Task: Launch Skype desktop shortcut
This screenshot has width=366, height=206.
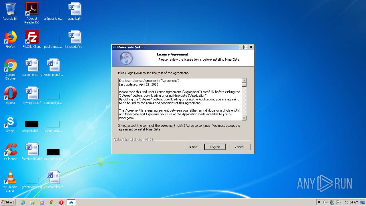Action: (x=10, y=124)
